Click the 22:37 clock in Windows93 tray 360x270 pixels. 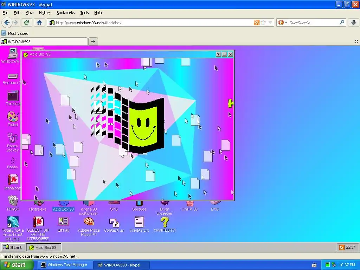pyautogui.click(x=351, y=247)
